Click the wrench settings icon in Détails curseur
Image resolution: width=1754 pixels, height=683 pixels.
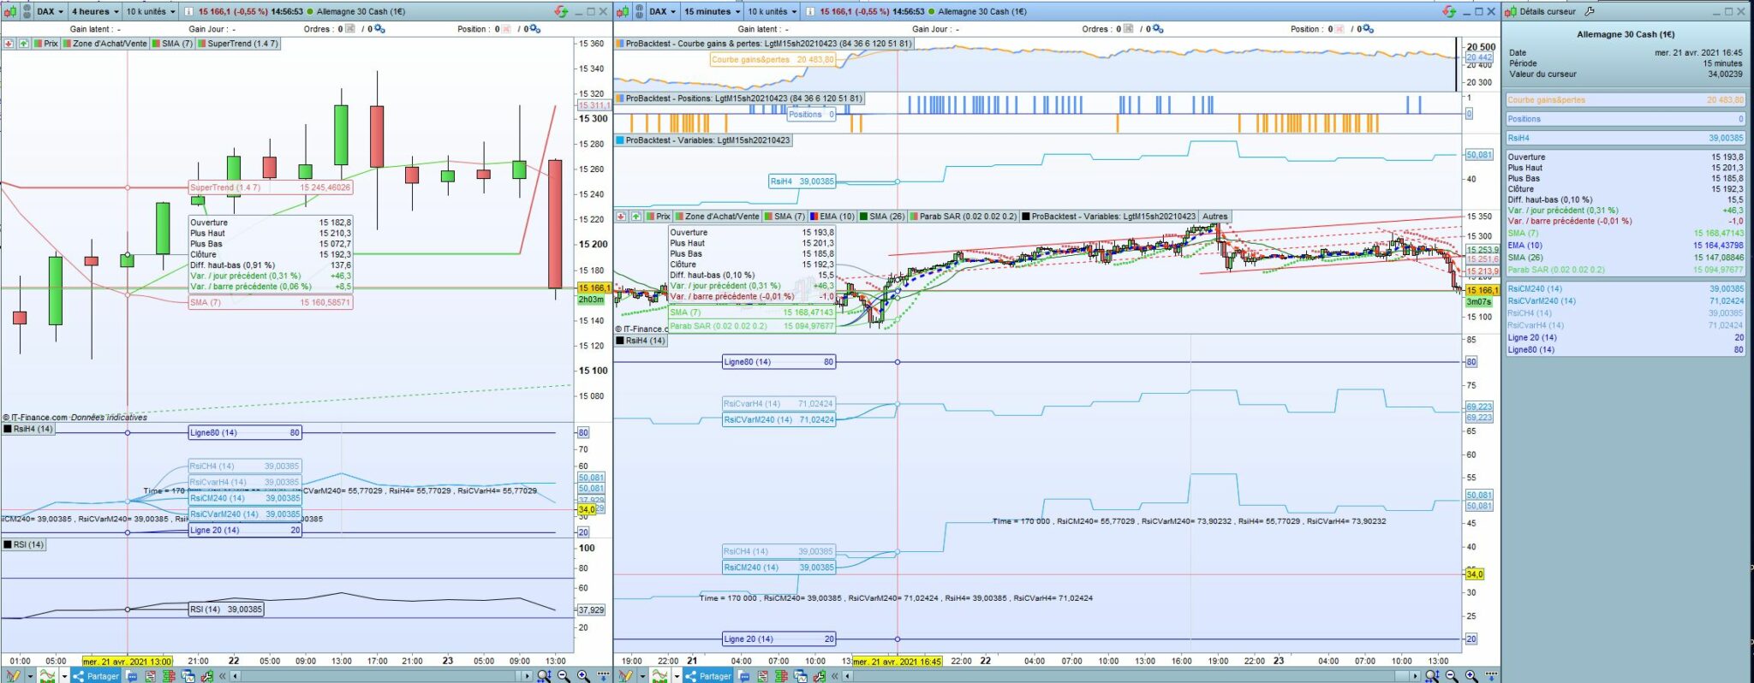[x=1589, y=11]
